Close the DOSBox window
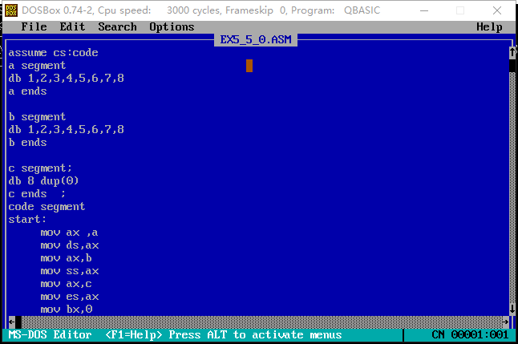 (x=497, y=10)
